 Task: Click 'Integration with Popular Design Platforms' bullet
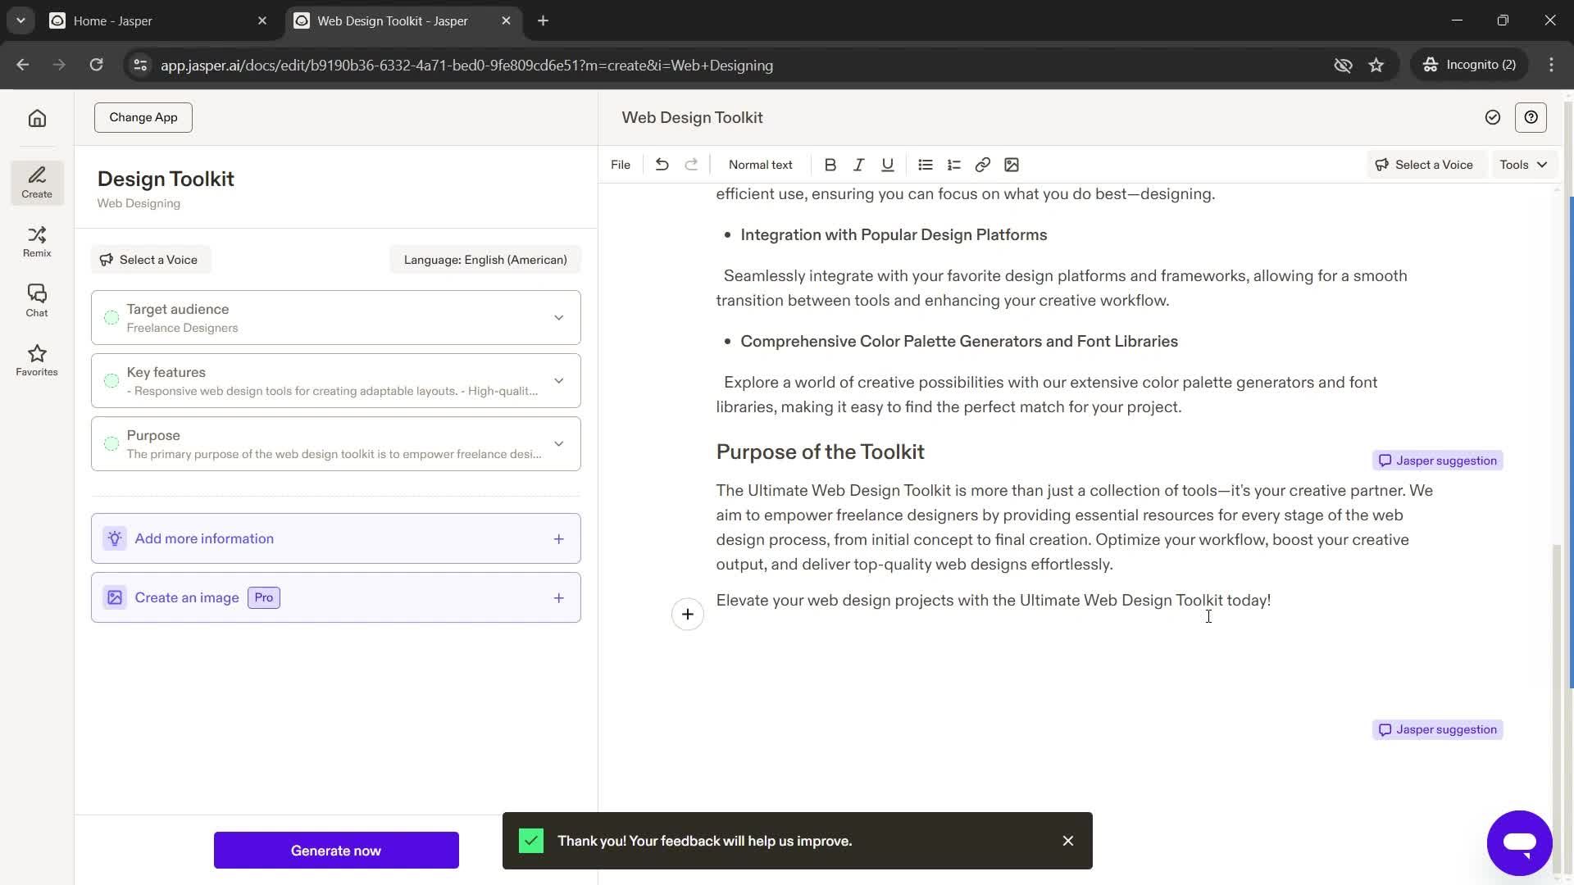coord(894,235)
